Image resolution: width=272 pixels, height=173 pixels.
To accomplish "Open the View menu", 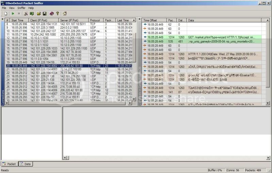I will tap(12, 8).
